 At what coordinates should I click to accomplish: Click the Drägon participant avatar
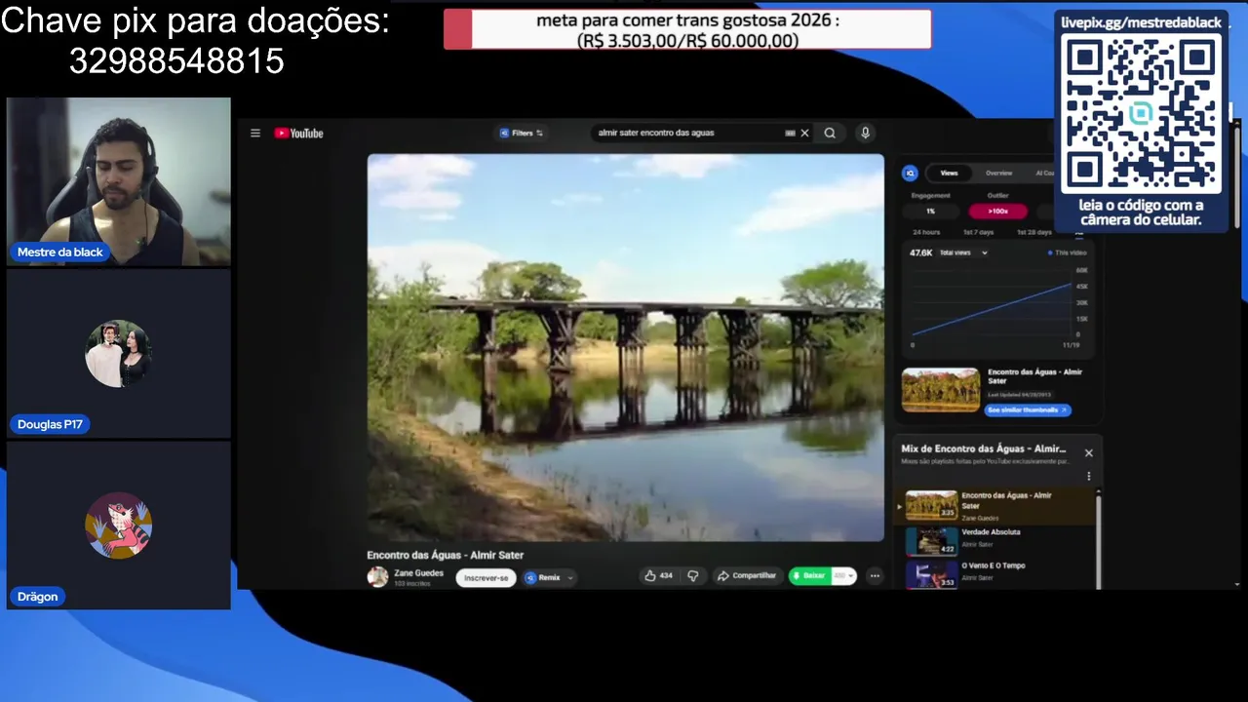[x=119, y=526]
